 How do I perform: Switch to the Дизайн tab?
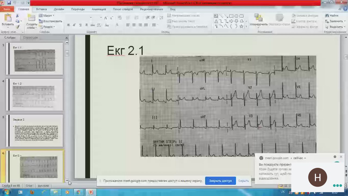click(59, 9)
